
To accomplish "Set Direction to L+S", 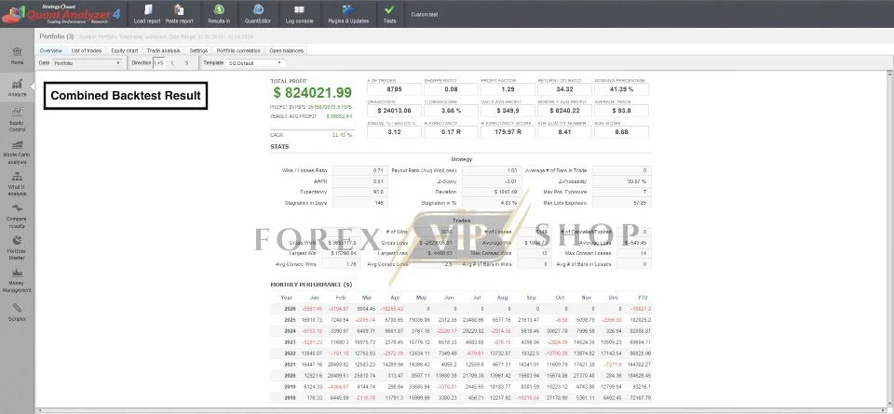I will click(x=158, y=62).
